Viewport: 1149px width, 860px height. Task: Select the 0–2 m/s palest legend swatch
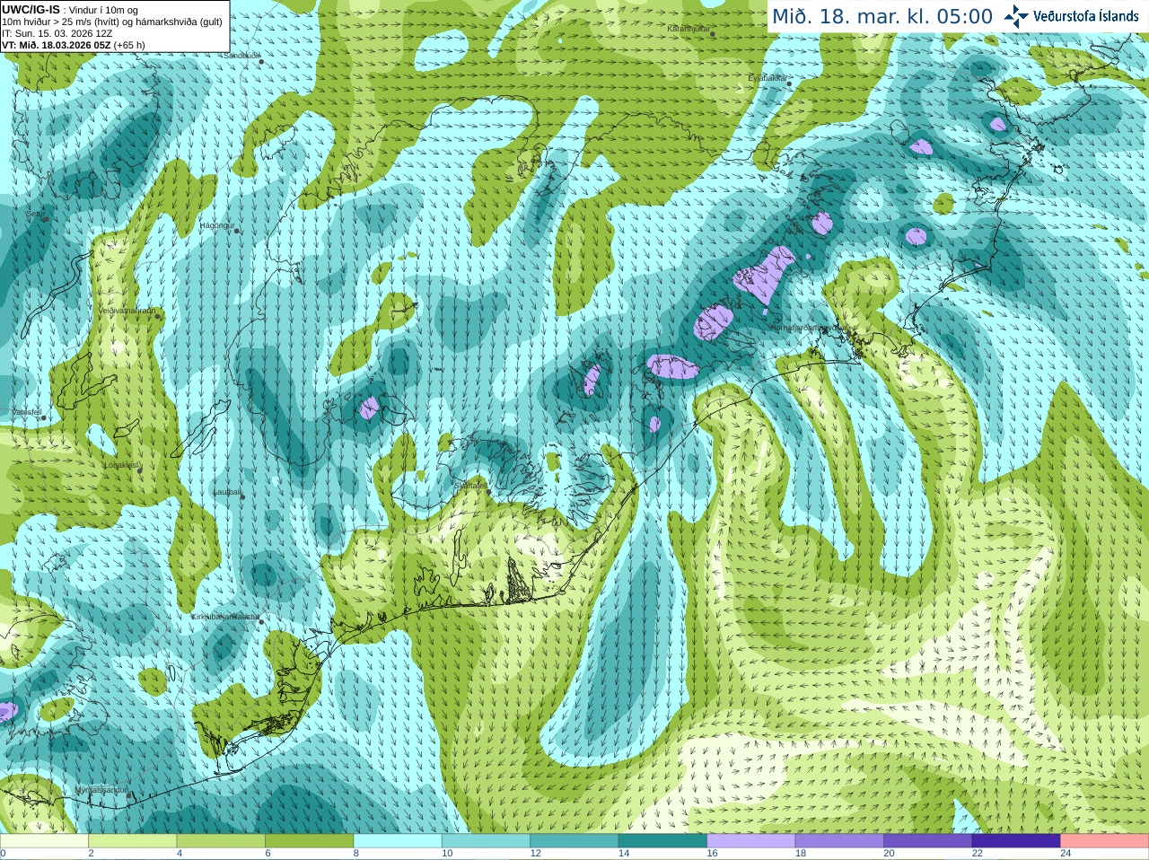pyautogui.click(x=44, y=841)
